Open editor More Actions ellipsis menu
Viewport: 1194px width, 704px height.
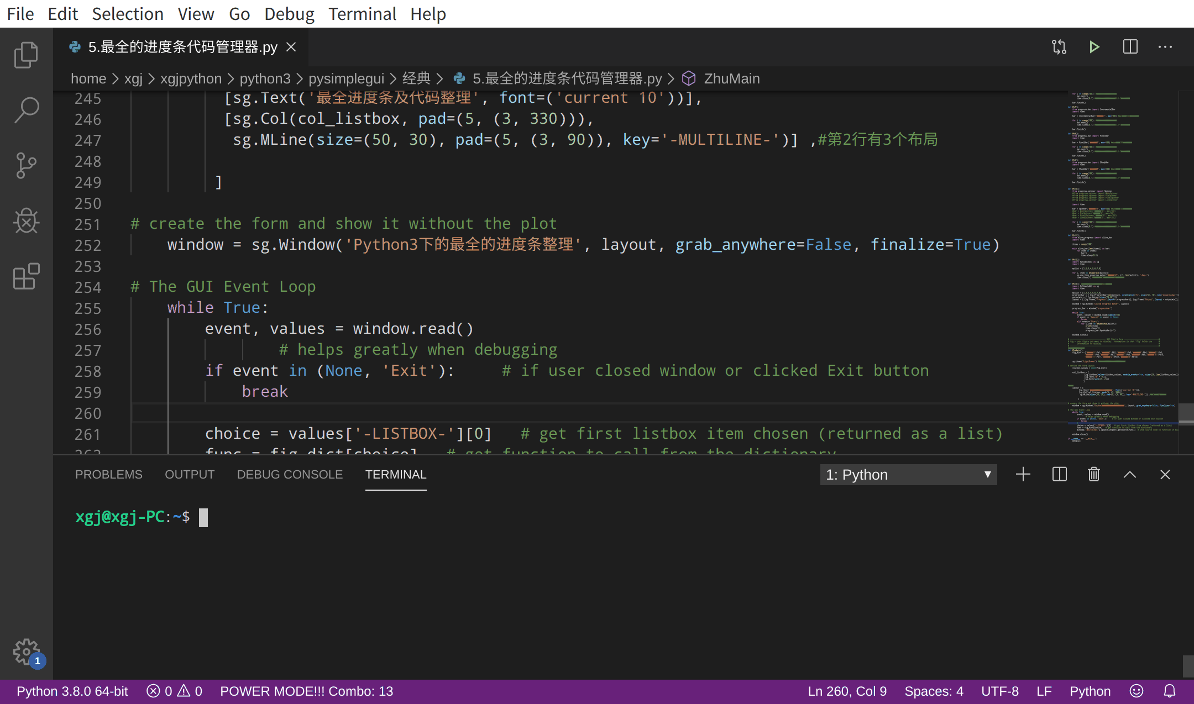1165,47
